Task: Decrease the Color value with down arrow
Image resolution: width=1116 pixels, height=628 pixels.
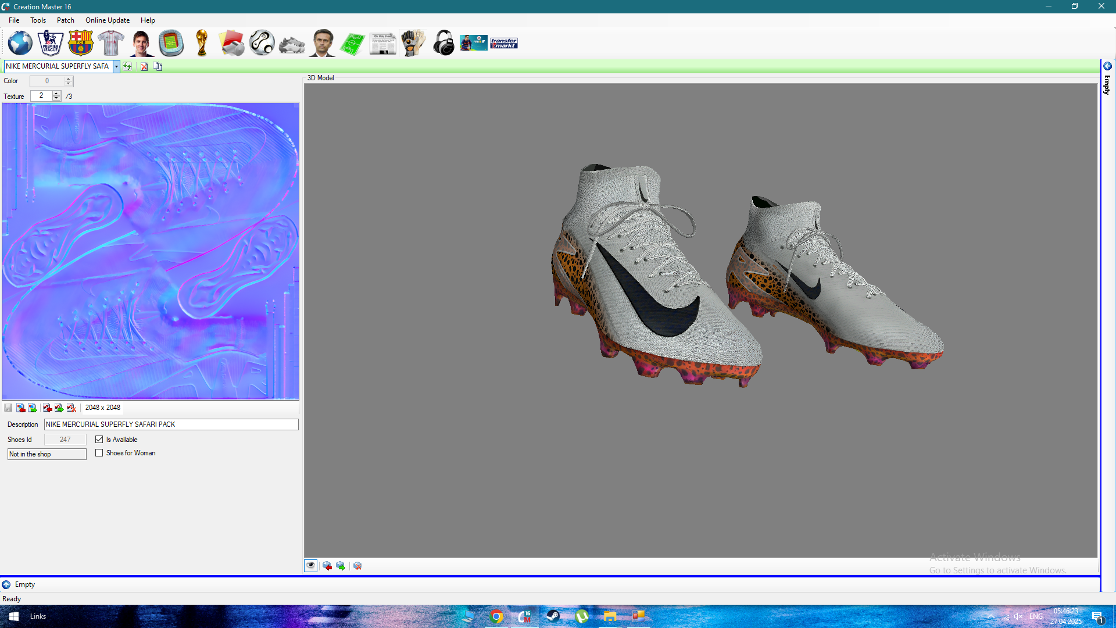Action: tap(69, 84)
